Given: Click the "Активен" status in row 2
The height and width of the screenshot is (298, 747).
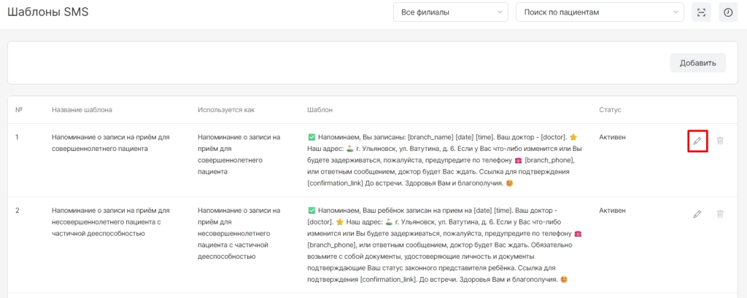Looking at the screenshot, I should [x=612, y=211].
